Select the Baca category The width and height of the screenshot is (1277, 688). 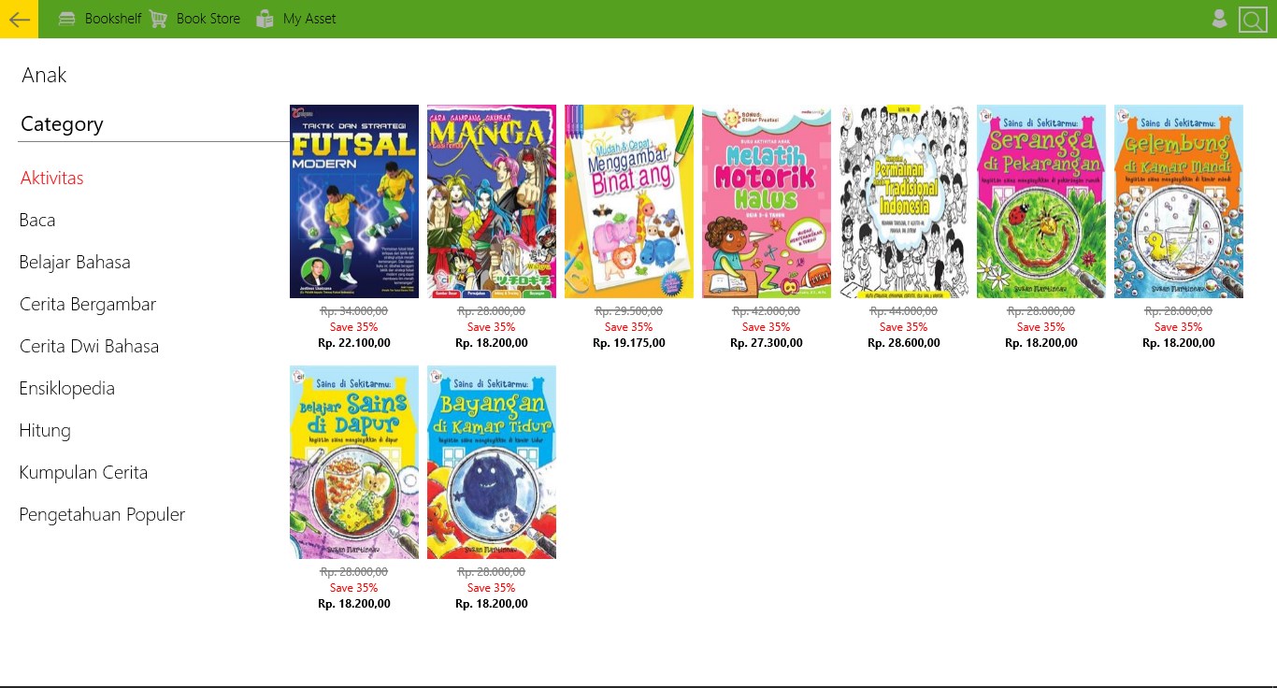37,220
